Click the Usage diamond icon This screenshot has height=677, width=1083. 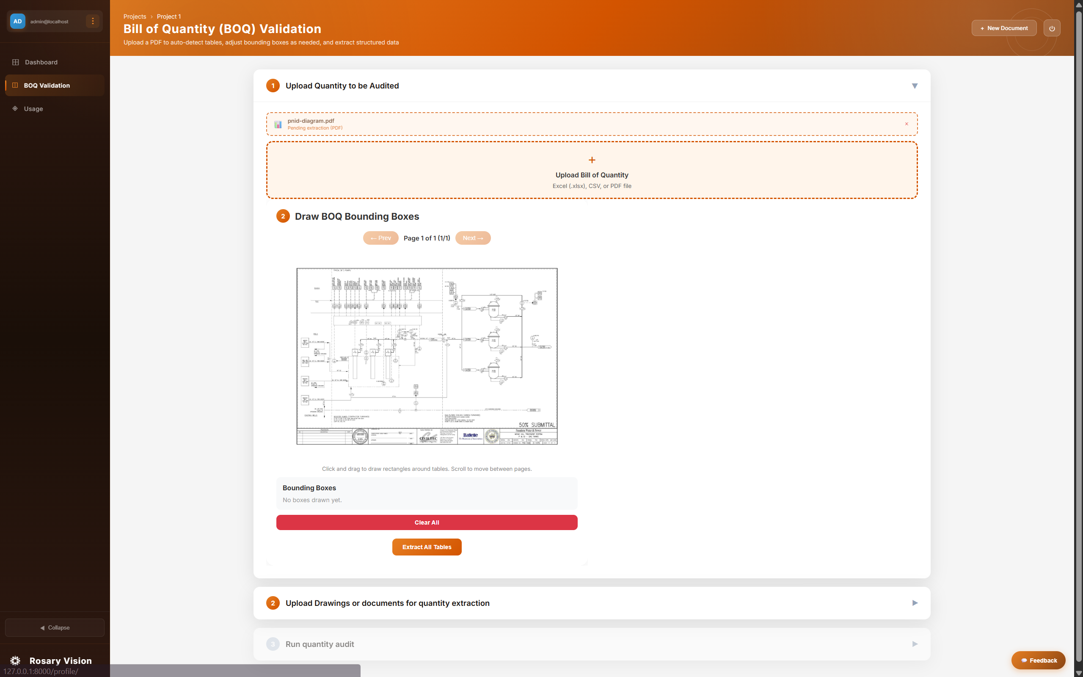pyautogui.click(x=15, y=108)
